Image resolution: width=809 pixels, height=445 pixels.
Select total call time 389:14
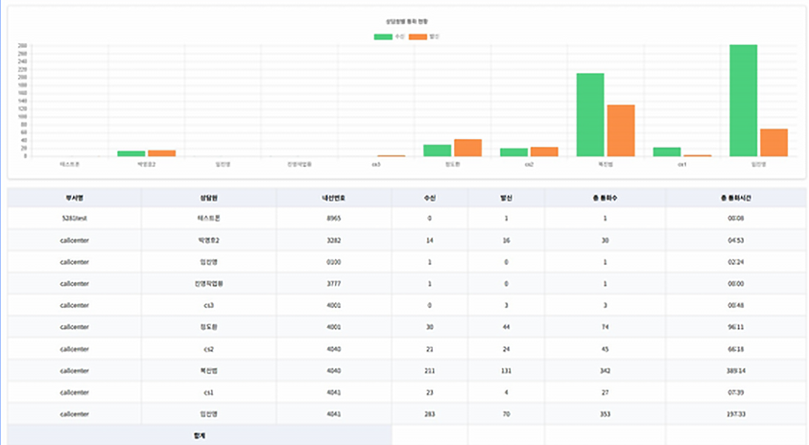pos(736,371)
